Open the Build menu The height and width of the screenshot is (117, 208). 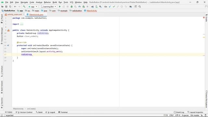point(55,2)
